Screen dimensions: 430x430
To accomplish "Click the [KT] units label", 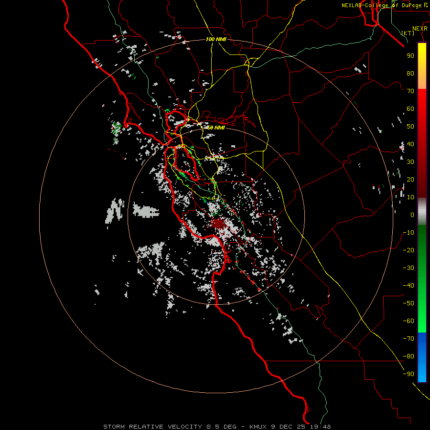I will (408, 33).
